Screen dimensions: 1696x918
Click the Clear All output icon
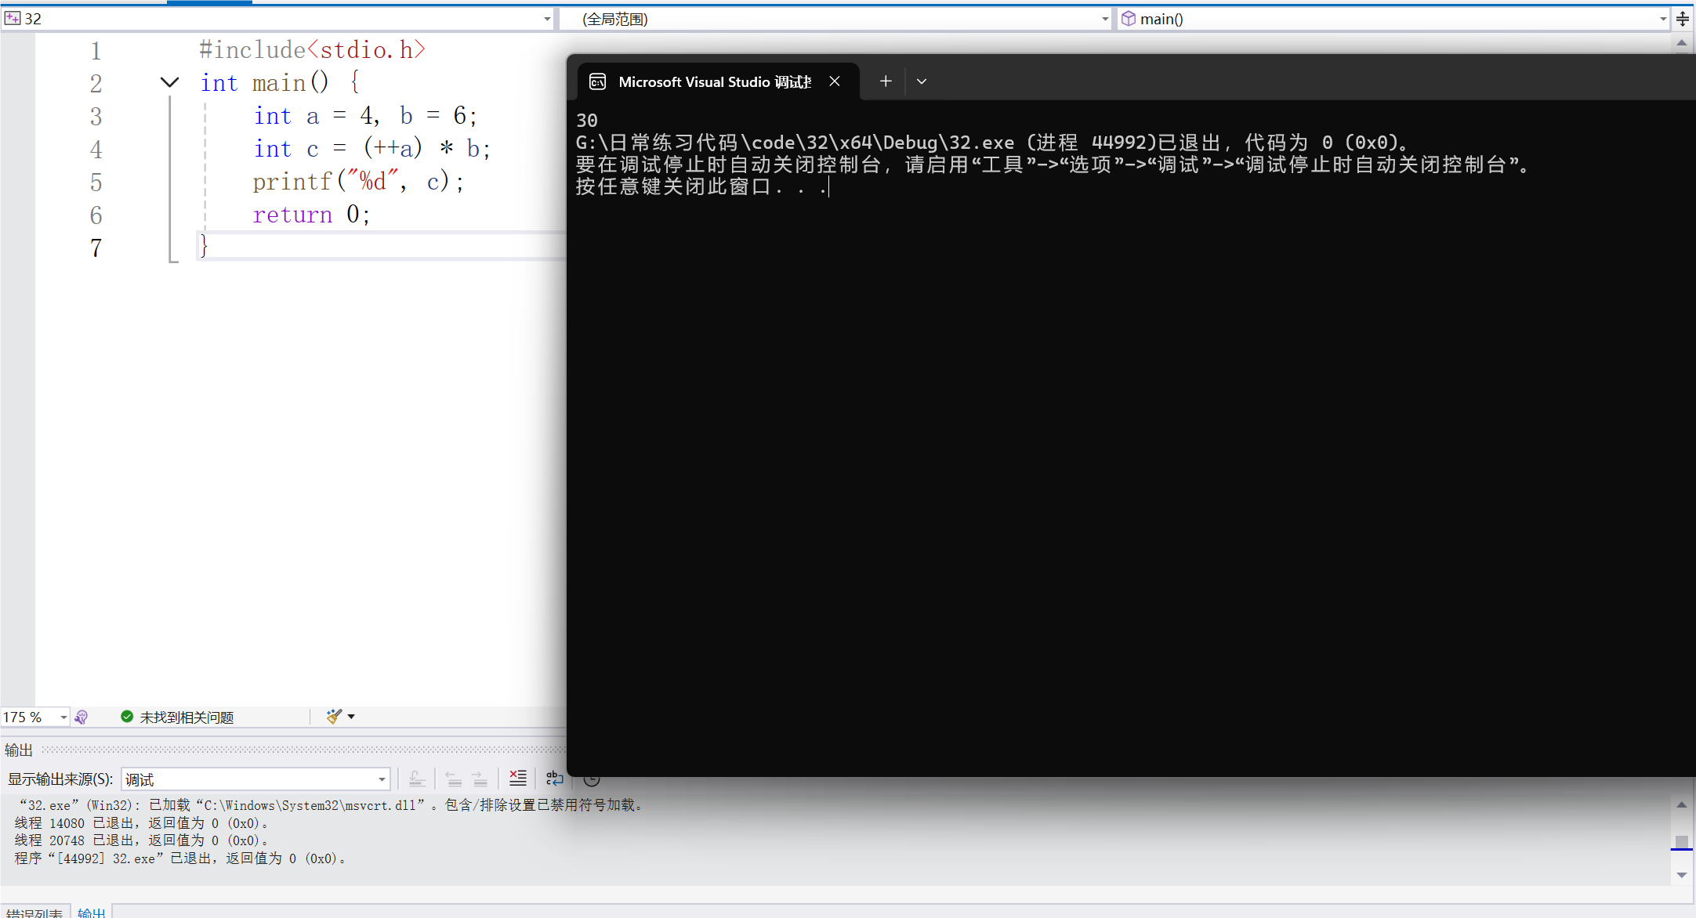517,779
